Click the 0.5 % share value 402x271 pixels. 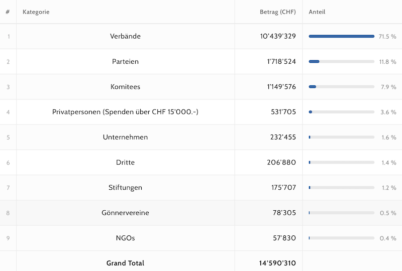pyautogui.click(x=388, y=213)
